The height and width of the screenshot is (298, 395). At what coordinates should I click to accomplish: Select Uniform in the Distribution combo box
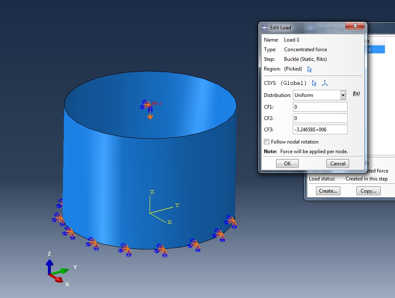click(x=315, y=95)
